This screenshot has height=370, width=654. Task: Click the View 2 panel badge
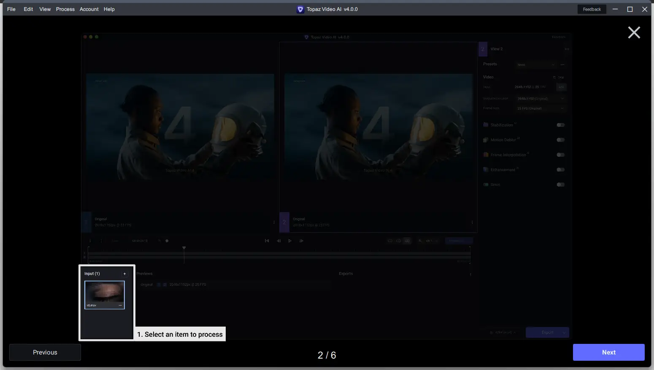point(483,49)
